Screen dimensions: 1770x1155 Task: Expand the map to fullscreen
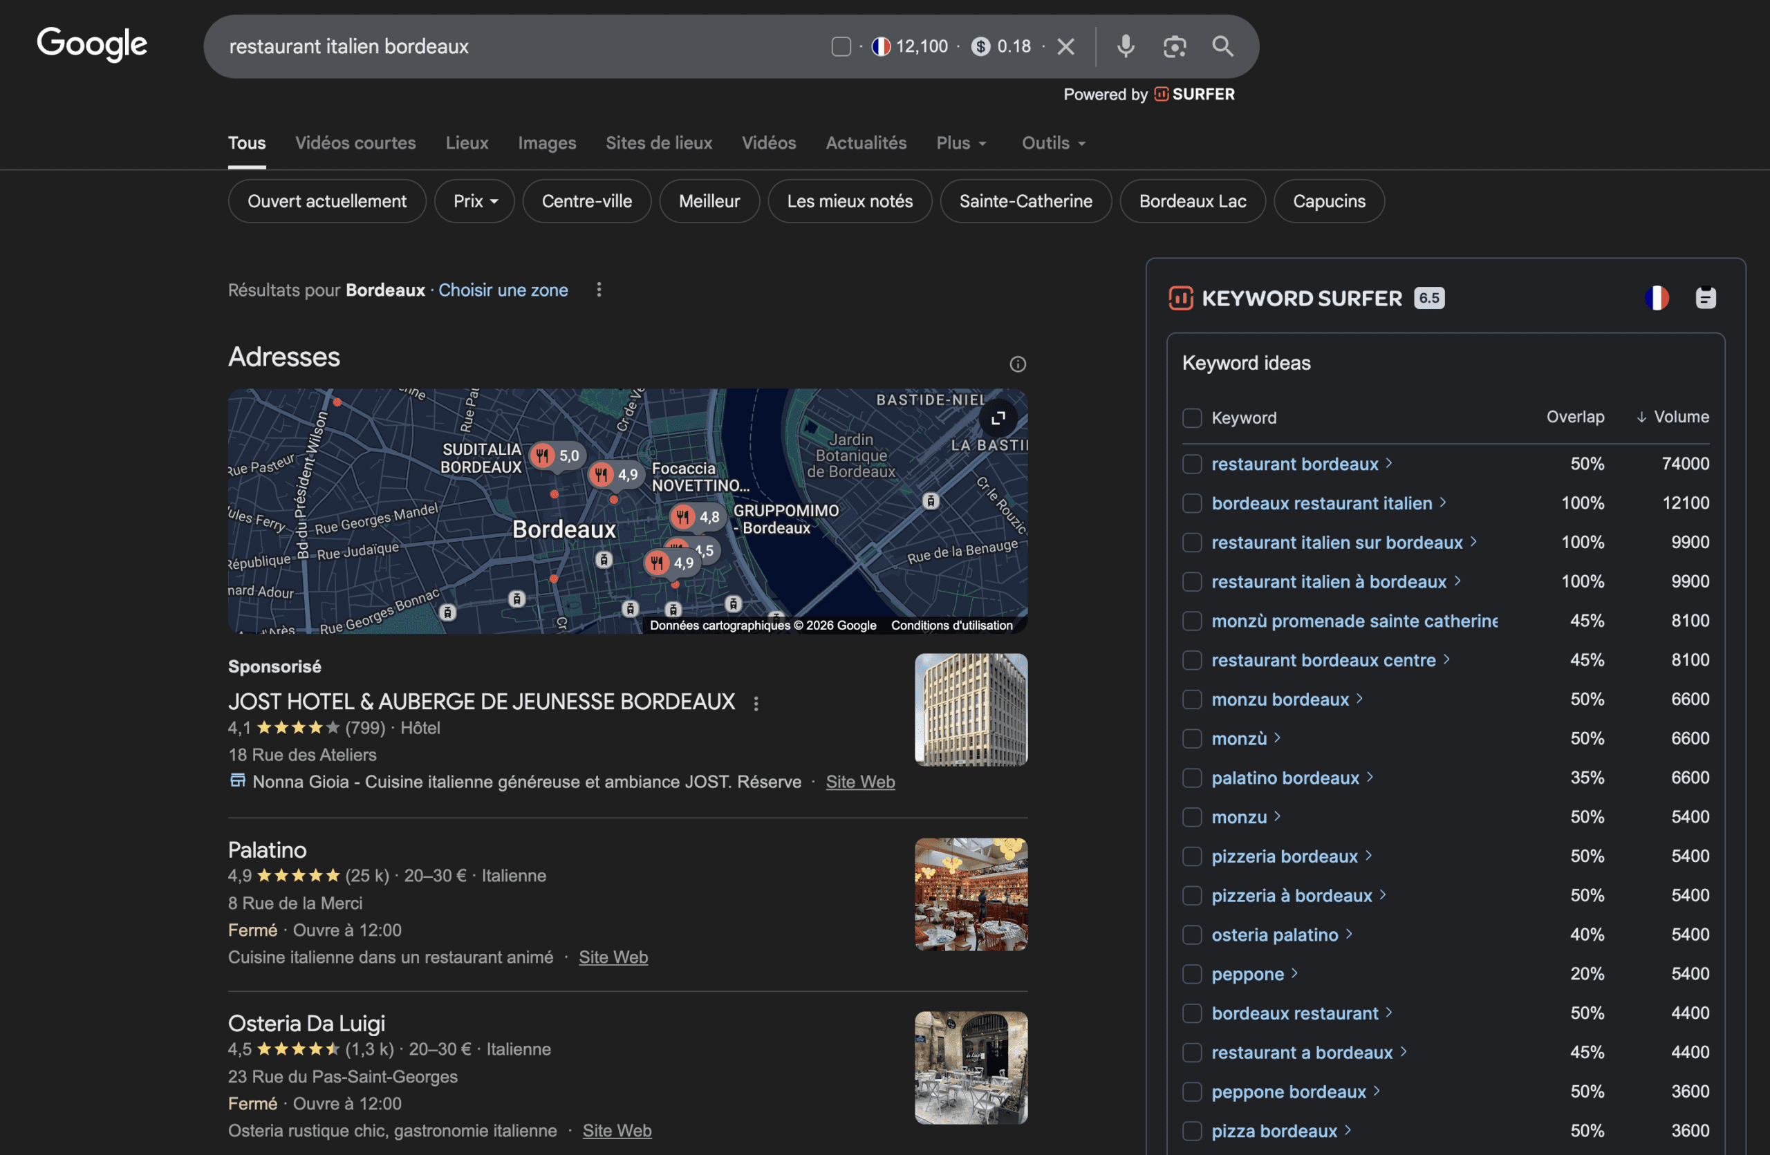click(999, 418)
